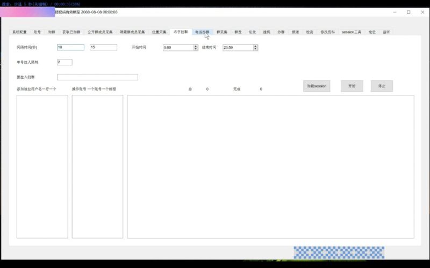Switch to the 修改资料 tab
The image size is (430, 268).
[x=327, y=32]
